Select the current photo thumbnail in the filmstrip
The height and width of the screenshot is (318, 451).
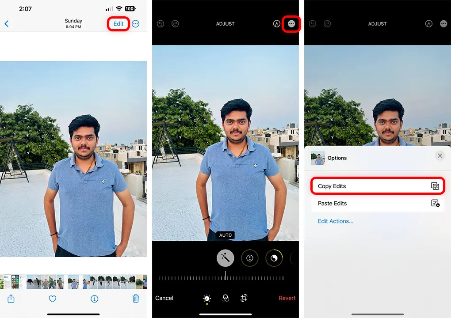click(x=74, y=282)
